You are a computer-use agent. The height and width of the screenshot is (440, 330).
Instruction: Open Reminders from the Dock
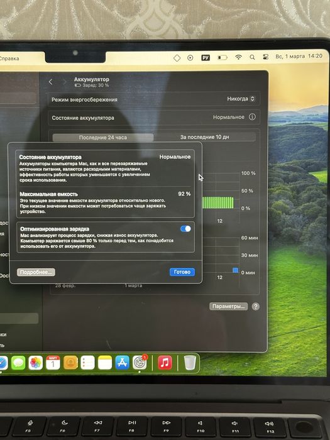coord(87,363)
